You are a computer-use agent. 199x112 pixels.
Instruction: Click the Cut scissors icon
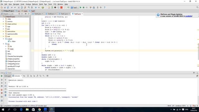coord(19,7)
